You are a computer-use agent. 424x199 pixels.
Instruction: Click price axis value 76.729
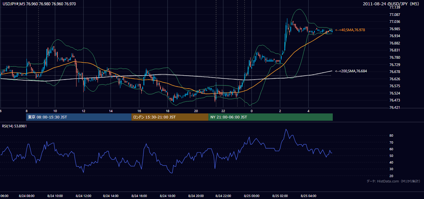394,65
